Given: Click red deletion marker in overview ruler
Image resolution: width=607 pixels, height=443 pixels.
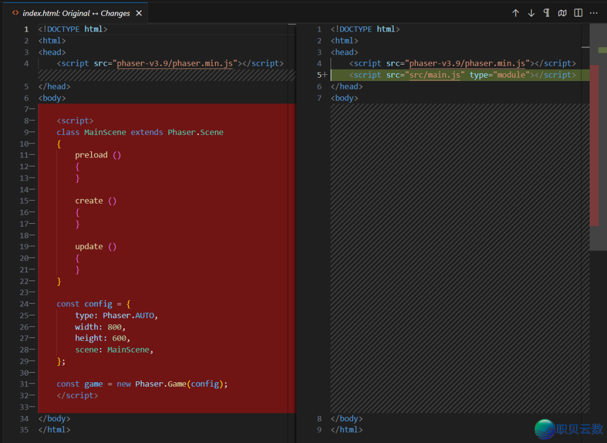Looking at the screenshot, I should pyautogui.click(x=594, y=145).
